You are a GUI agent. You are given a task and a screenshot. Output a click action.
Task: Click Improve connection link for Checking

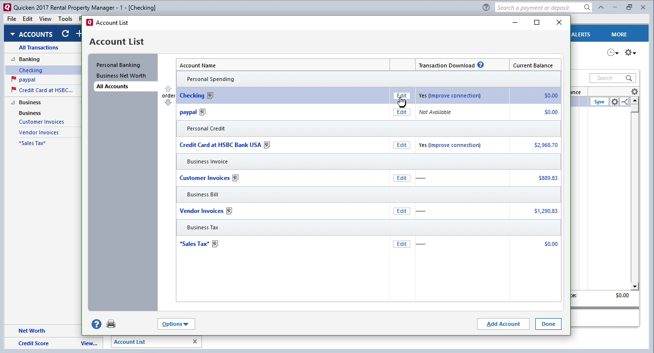tap(455, 96)
